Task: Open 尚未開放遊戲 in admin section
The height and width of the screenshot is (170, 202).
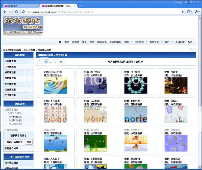Action: coord(11,163)
